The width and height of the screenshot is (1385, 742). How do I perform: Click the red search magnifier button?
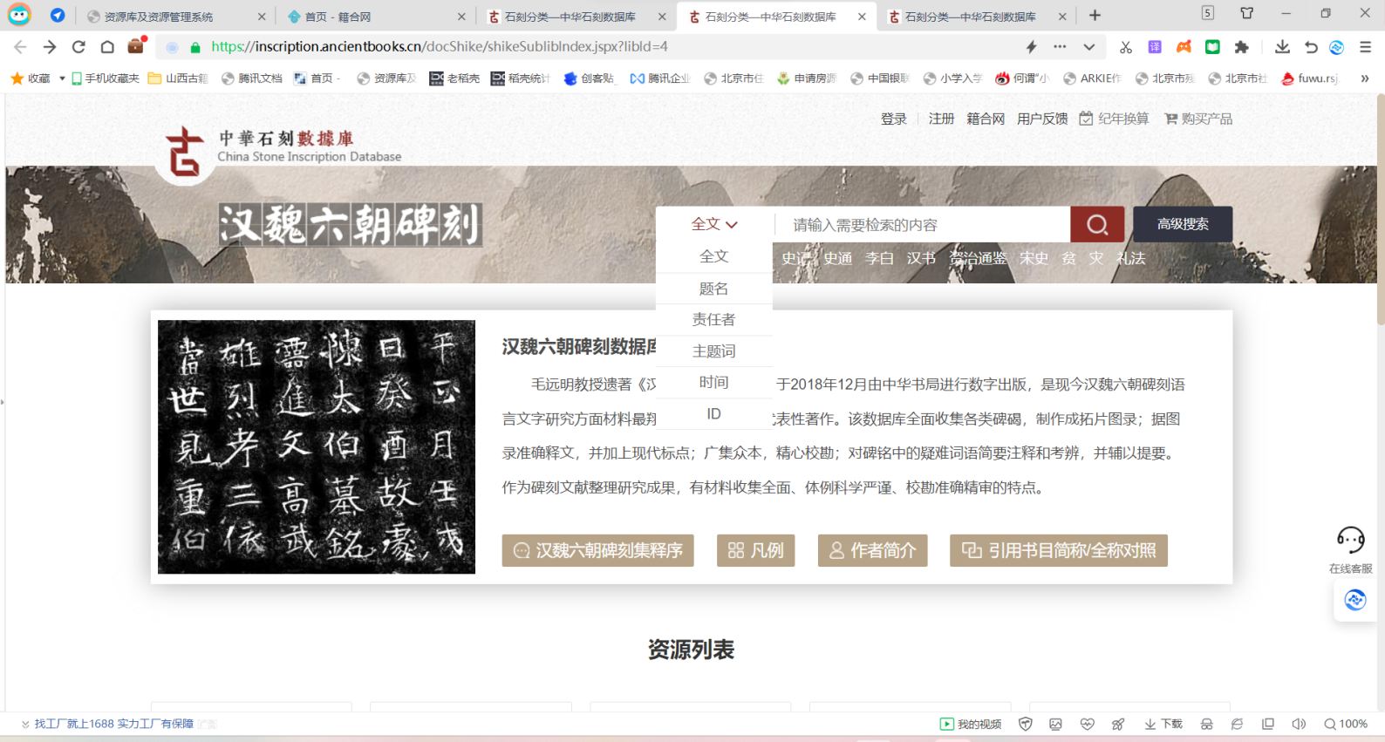pyautogui.click(x=1097, y=224)
